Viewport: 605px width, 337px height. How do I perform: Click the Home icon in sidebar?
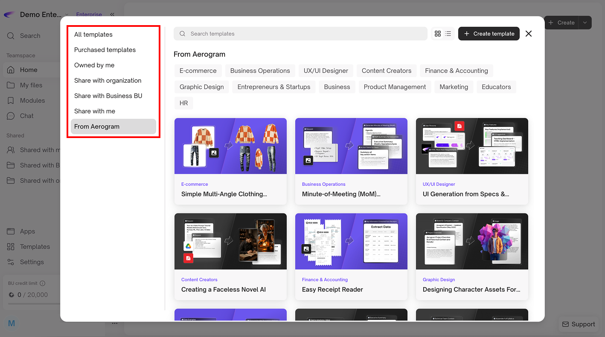[x=11, y=70]
